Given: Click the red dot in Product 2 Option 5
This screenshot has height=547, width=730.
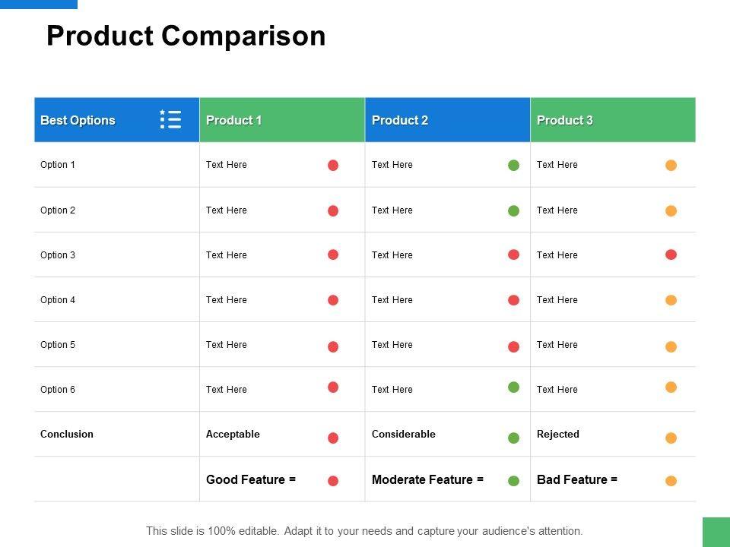Looking at the screenshot, I should [514, 346].
